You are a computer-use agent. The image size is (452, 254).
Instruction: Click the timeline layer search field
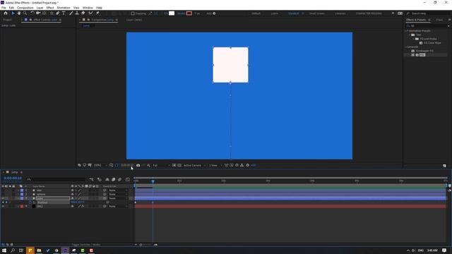pos(56,179)
